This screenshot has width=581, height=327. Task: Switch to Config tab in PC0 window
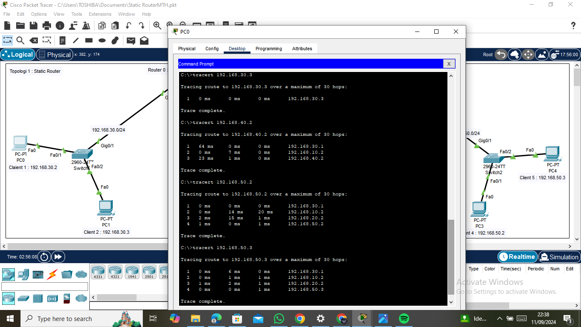(x=212, y=49)
